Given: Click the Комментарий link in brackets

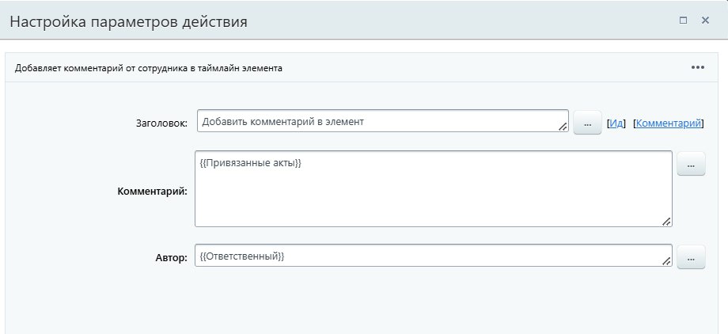Looking at the screenshot, I should click(669, 123).
